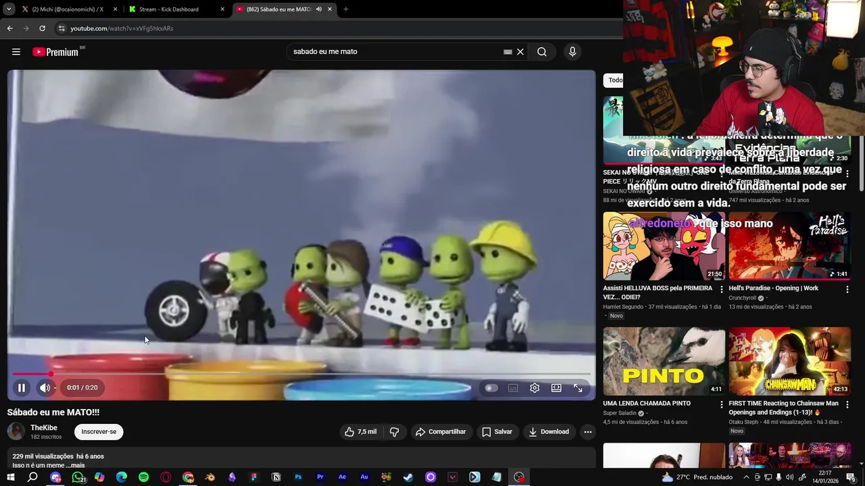Open the YouTube hamburger guide menu
This screenshot has width=865, height=486.
(16, 51)
